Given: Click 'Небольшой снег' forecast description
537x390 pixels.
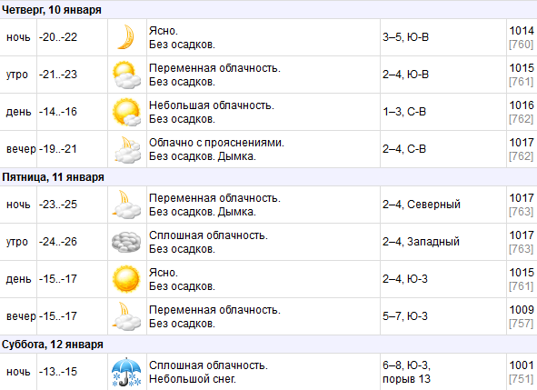Looking at the screenshot, I should pos(193,379).
